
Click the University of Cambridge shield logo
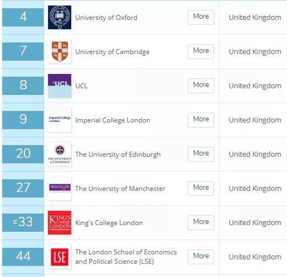(60, 52)
